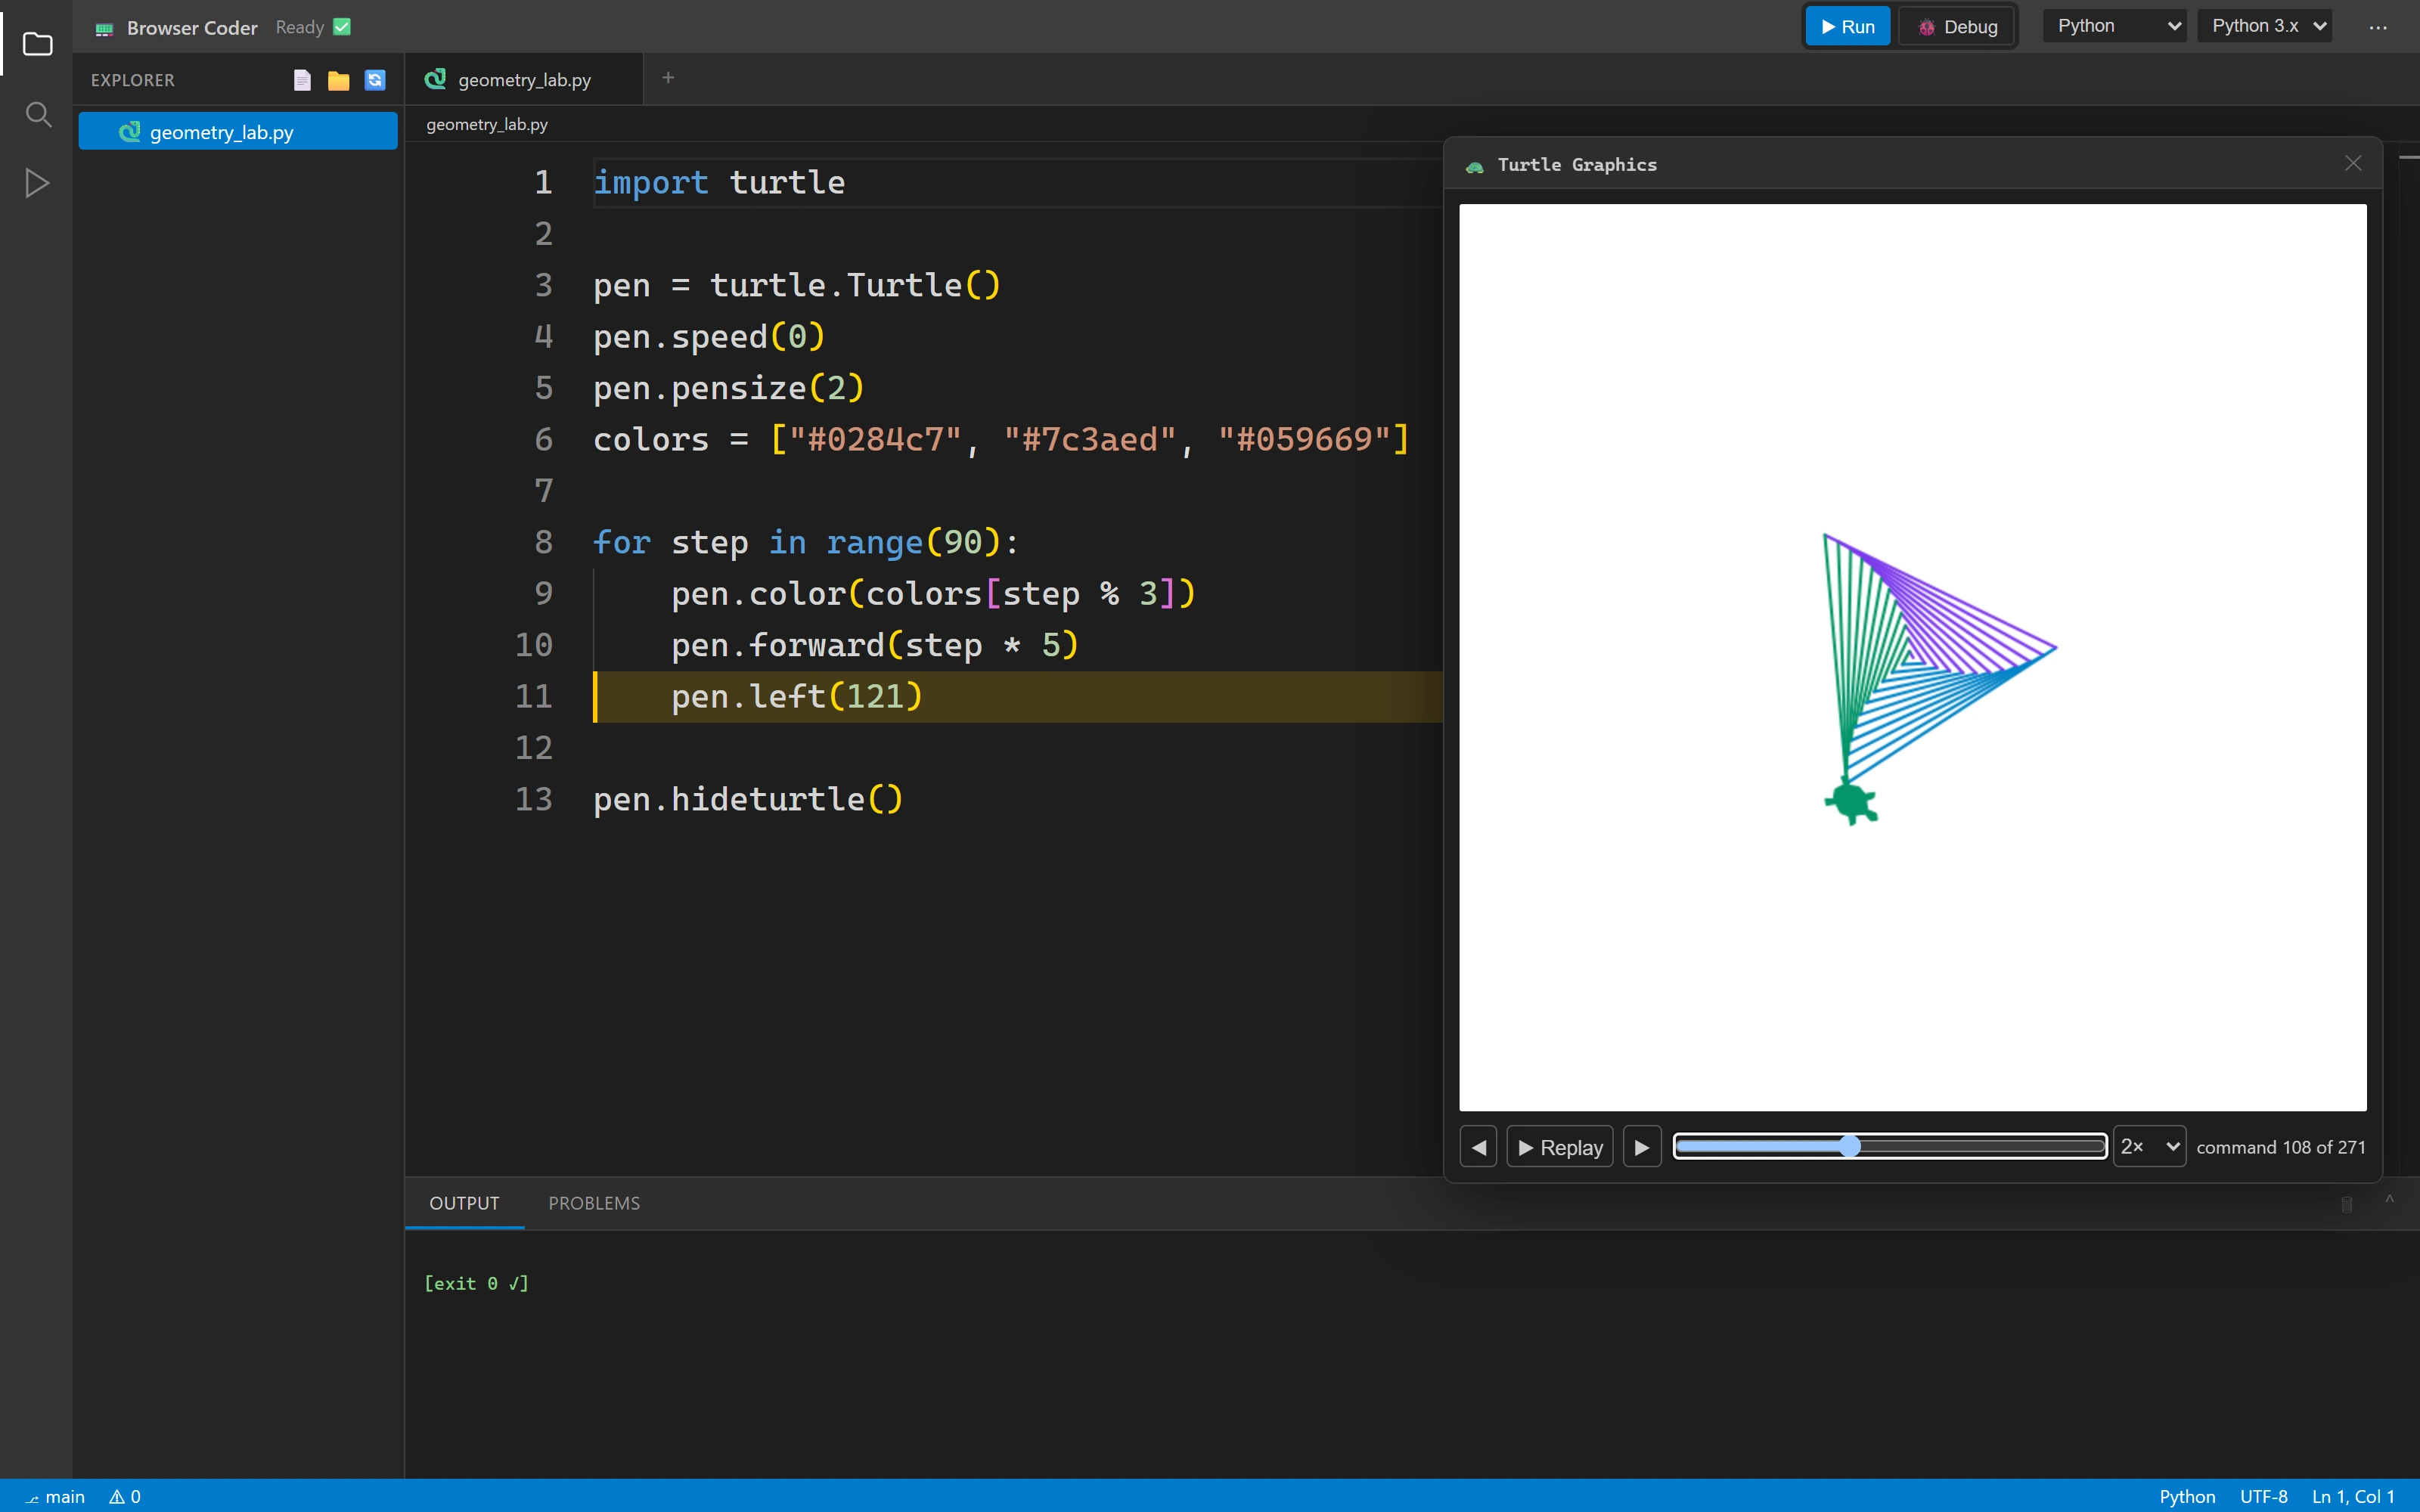The height and width of the screenshot is (1512, 2420).
Task: Close the Turtle Graphics panel
Action: 2353,163
